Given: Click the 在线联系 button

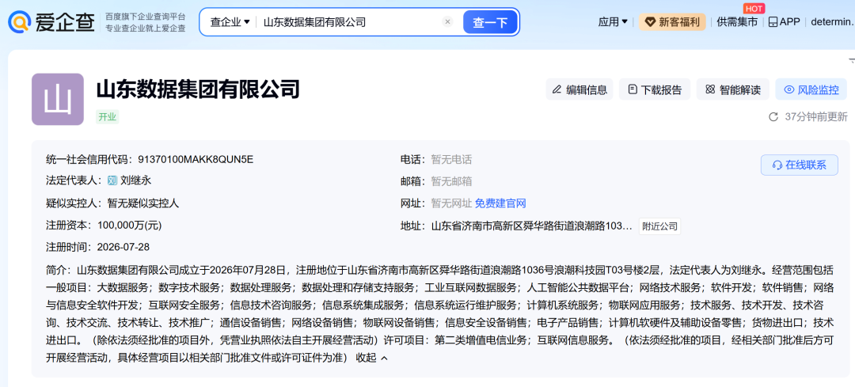Looking at the screenshot, I should coord(800,165).
